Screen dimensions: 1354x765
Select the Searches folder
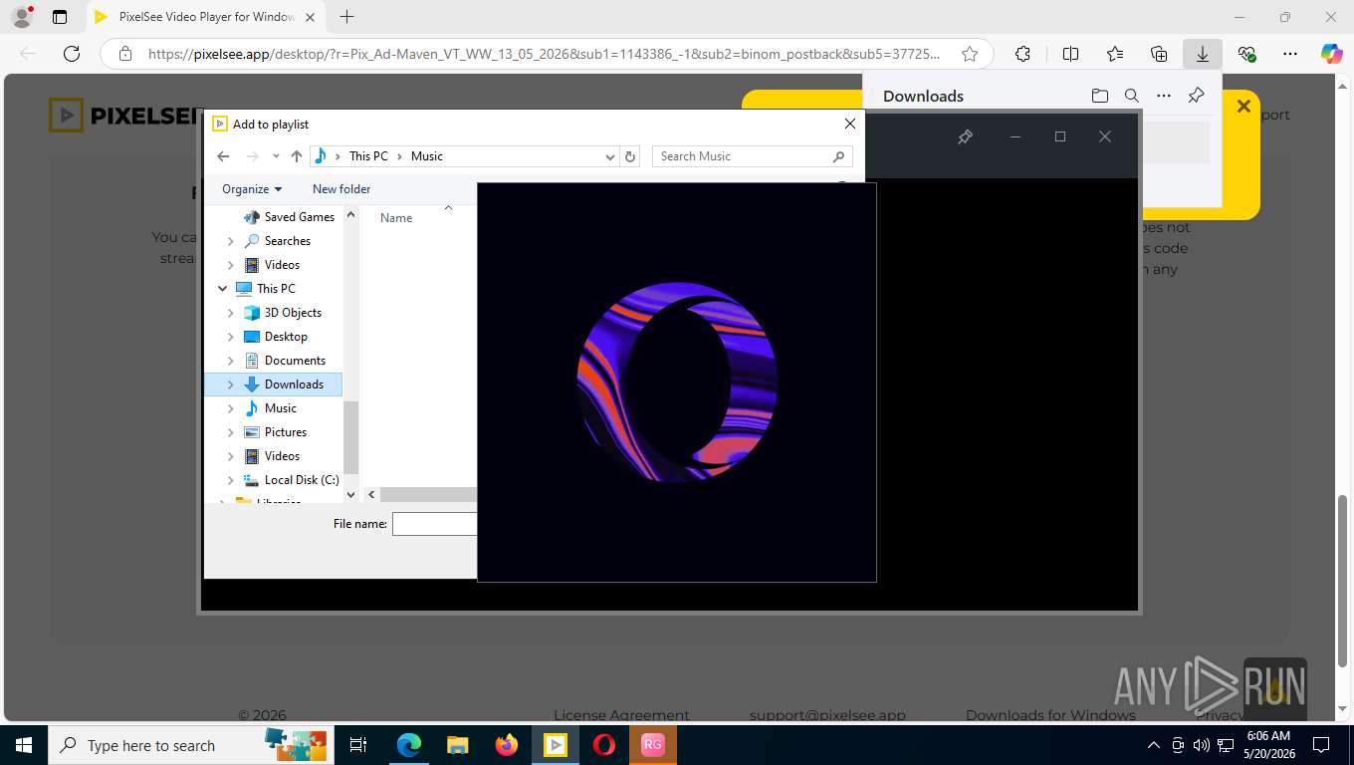(x=278, y=241)
